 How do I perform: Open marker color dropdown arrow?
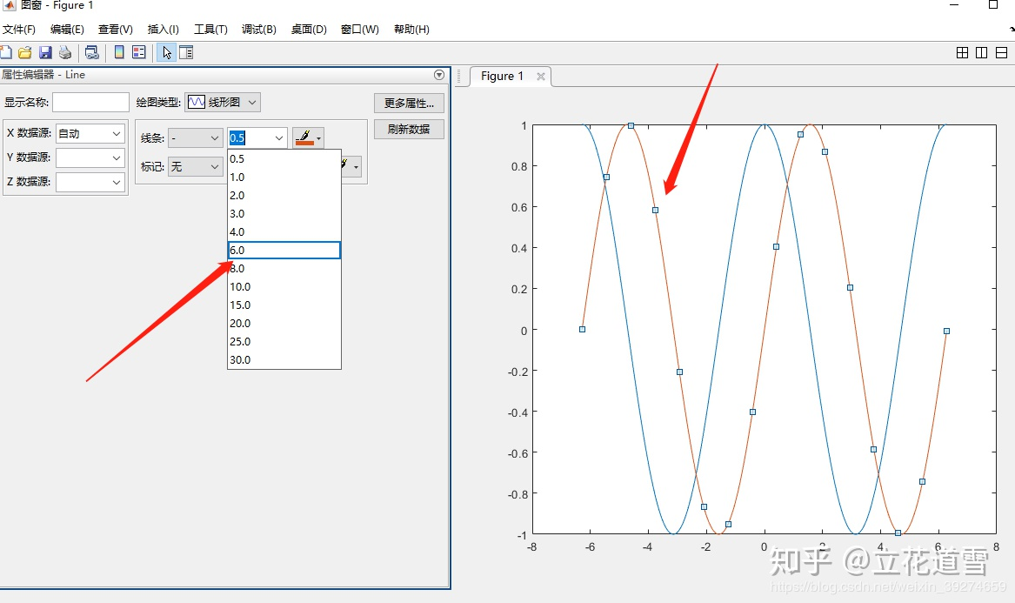(x=356, y=166)
